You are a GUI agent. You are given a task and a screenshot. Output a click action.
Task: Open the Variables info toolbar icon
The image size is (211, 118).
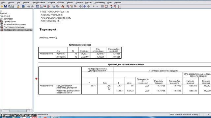(x=48, y=7)
